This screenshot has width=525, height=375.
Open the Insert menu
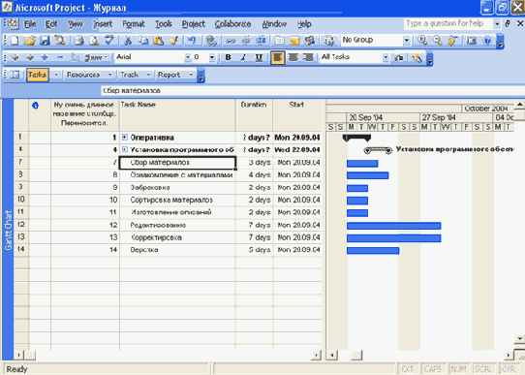pyautogui.click(x=103, y=24)
